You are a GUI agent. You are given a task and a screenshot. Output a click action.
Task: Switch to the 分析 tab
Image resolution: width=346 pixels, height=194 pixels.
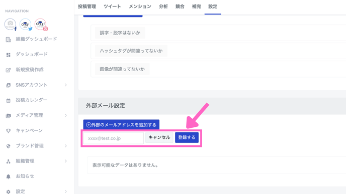pyautogui.click(x=163, y=7)
